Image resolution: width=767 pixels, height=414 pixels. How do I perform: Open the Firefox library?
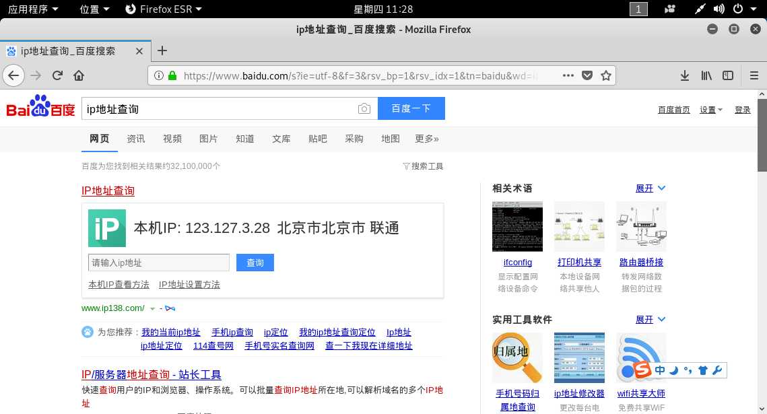click(706, 75)
